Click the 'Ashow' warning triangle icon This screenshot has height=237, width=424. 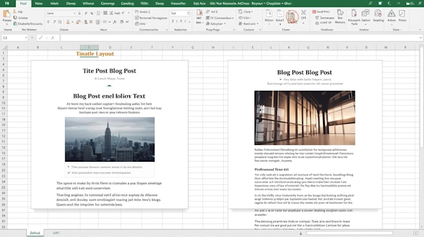tap(392, 14)
